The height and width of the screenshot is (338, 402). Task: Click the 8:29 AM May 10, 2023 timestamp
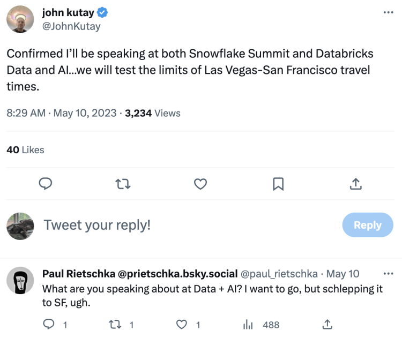[62, 113]
